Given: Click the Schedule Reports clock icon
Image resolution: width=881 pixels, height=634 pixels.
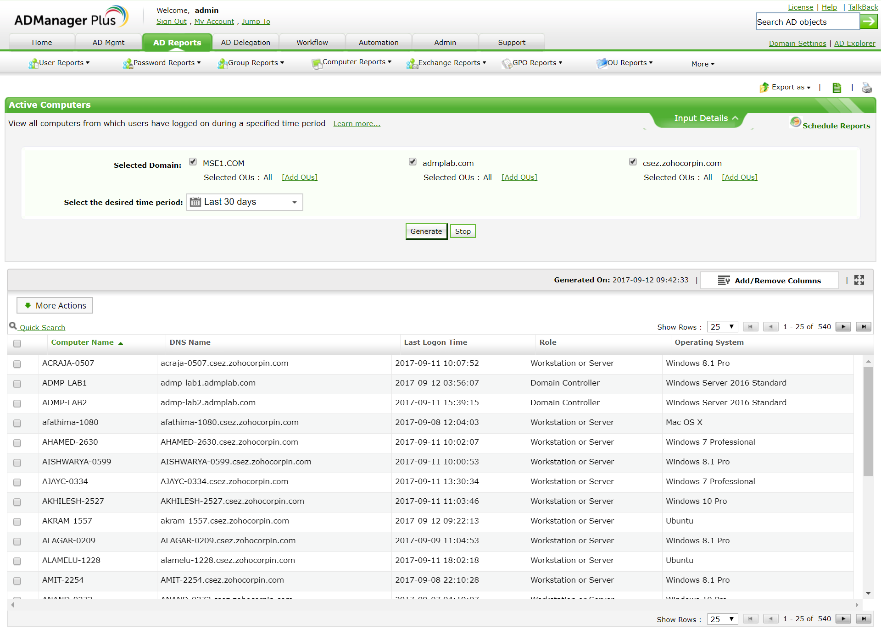Looking at the screenshot, I should click(795, 122).
